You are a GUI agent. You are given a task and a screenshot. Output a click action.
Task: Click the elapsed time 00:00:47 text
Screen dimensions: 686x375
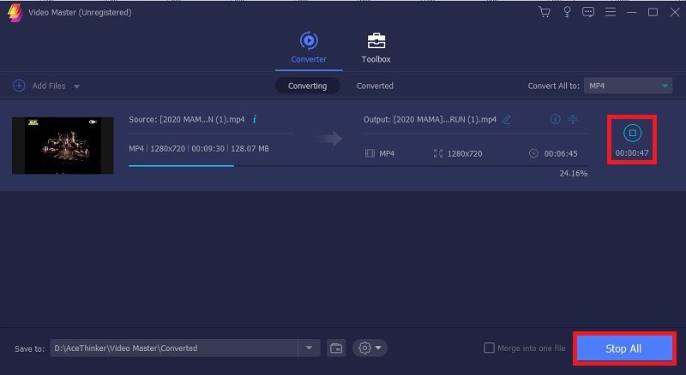632,153
